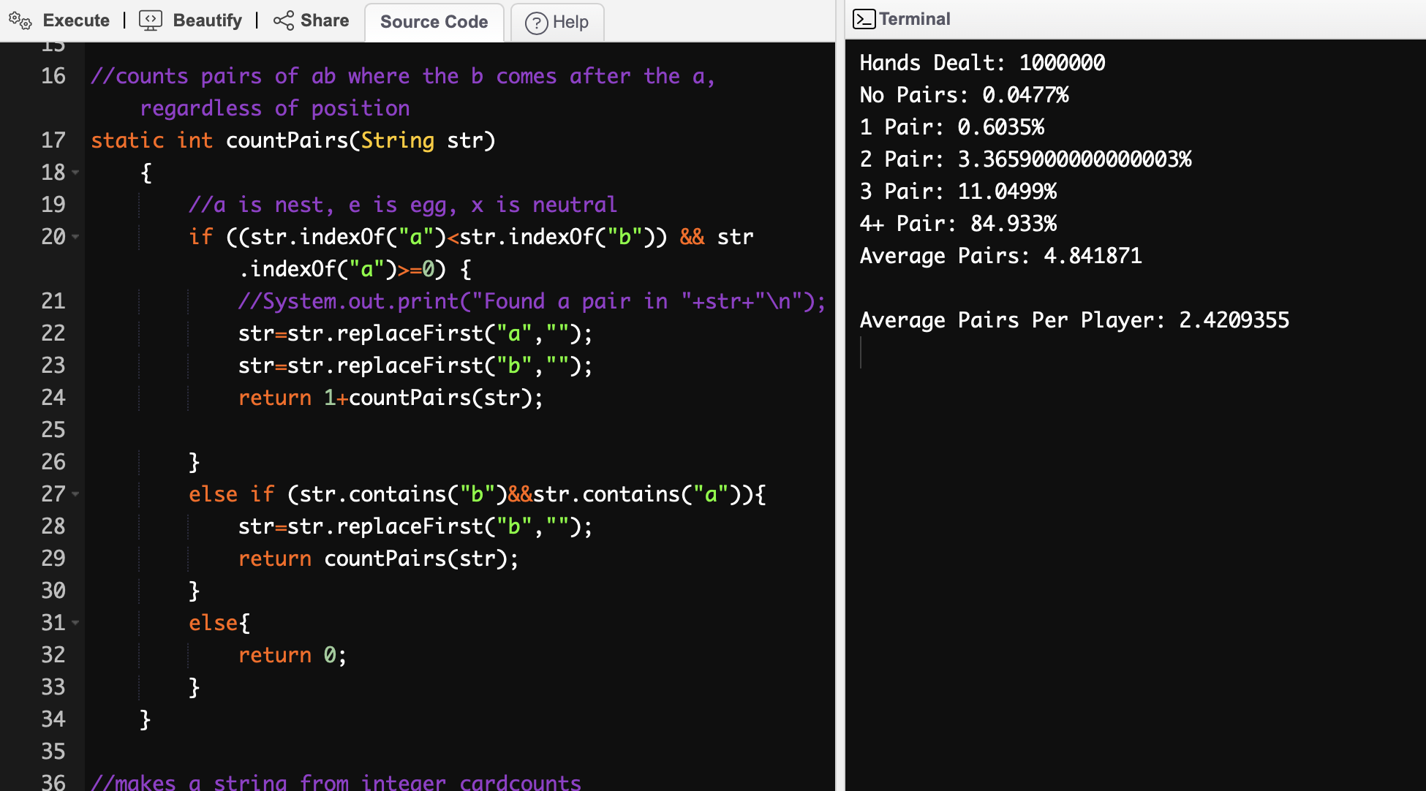
Task: Format the code using Beautify
Action: (207, 20)
